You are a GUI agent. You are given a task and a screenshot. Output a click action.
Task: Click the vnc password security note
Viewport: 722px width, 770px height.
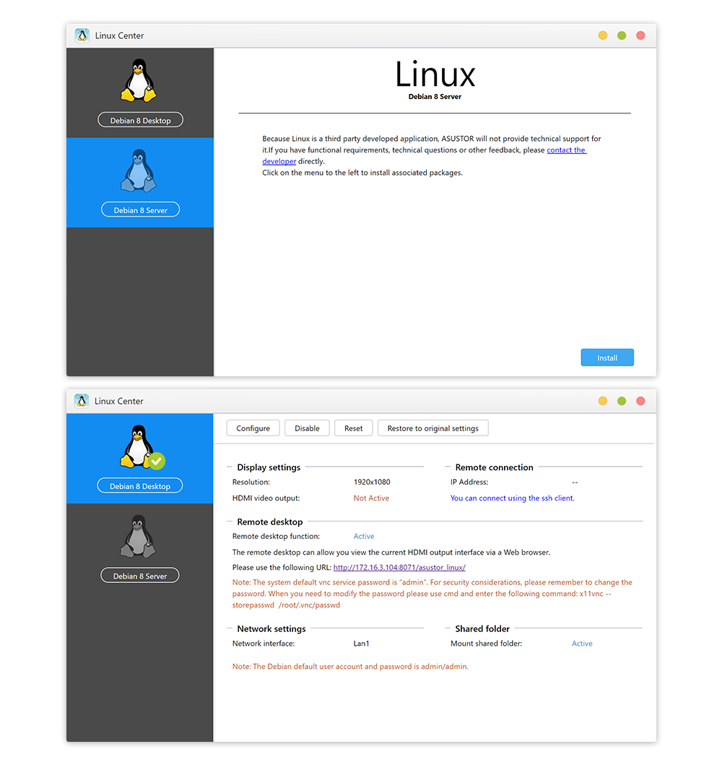[432, 594]
